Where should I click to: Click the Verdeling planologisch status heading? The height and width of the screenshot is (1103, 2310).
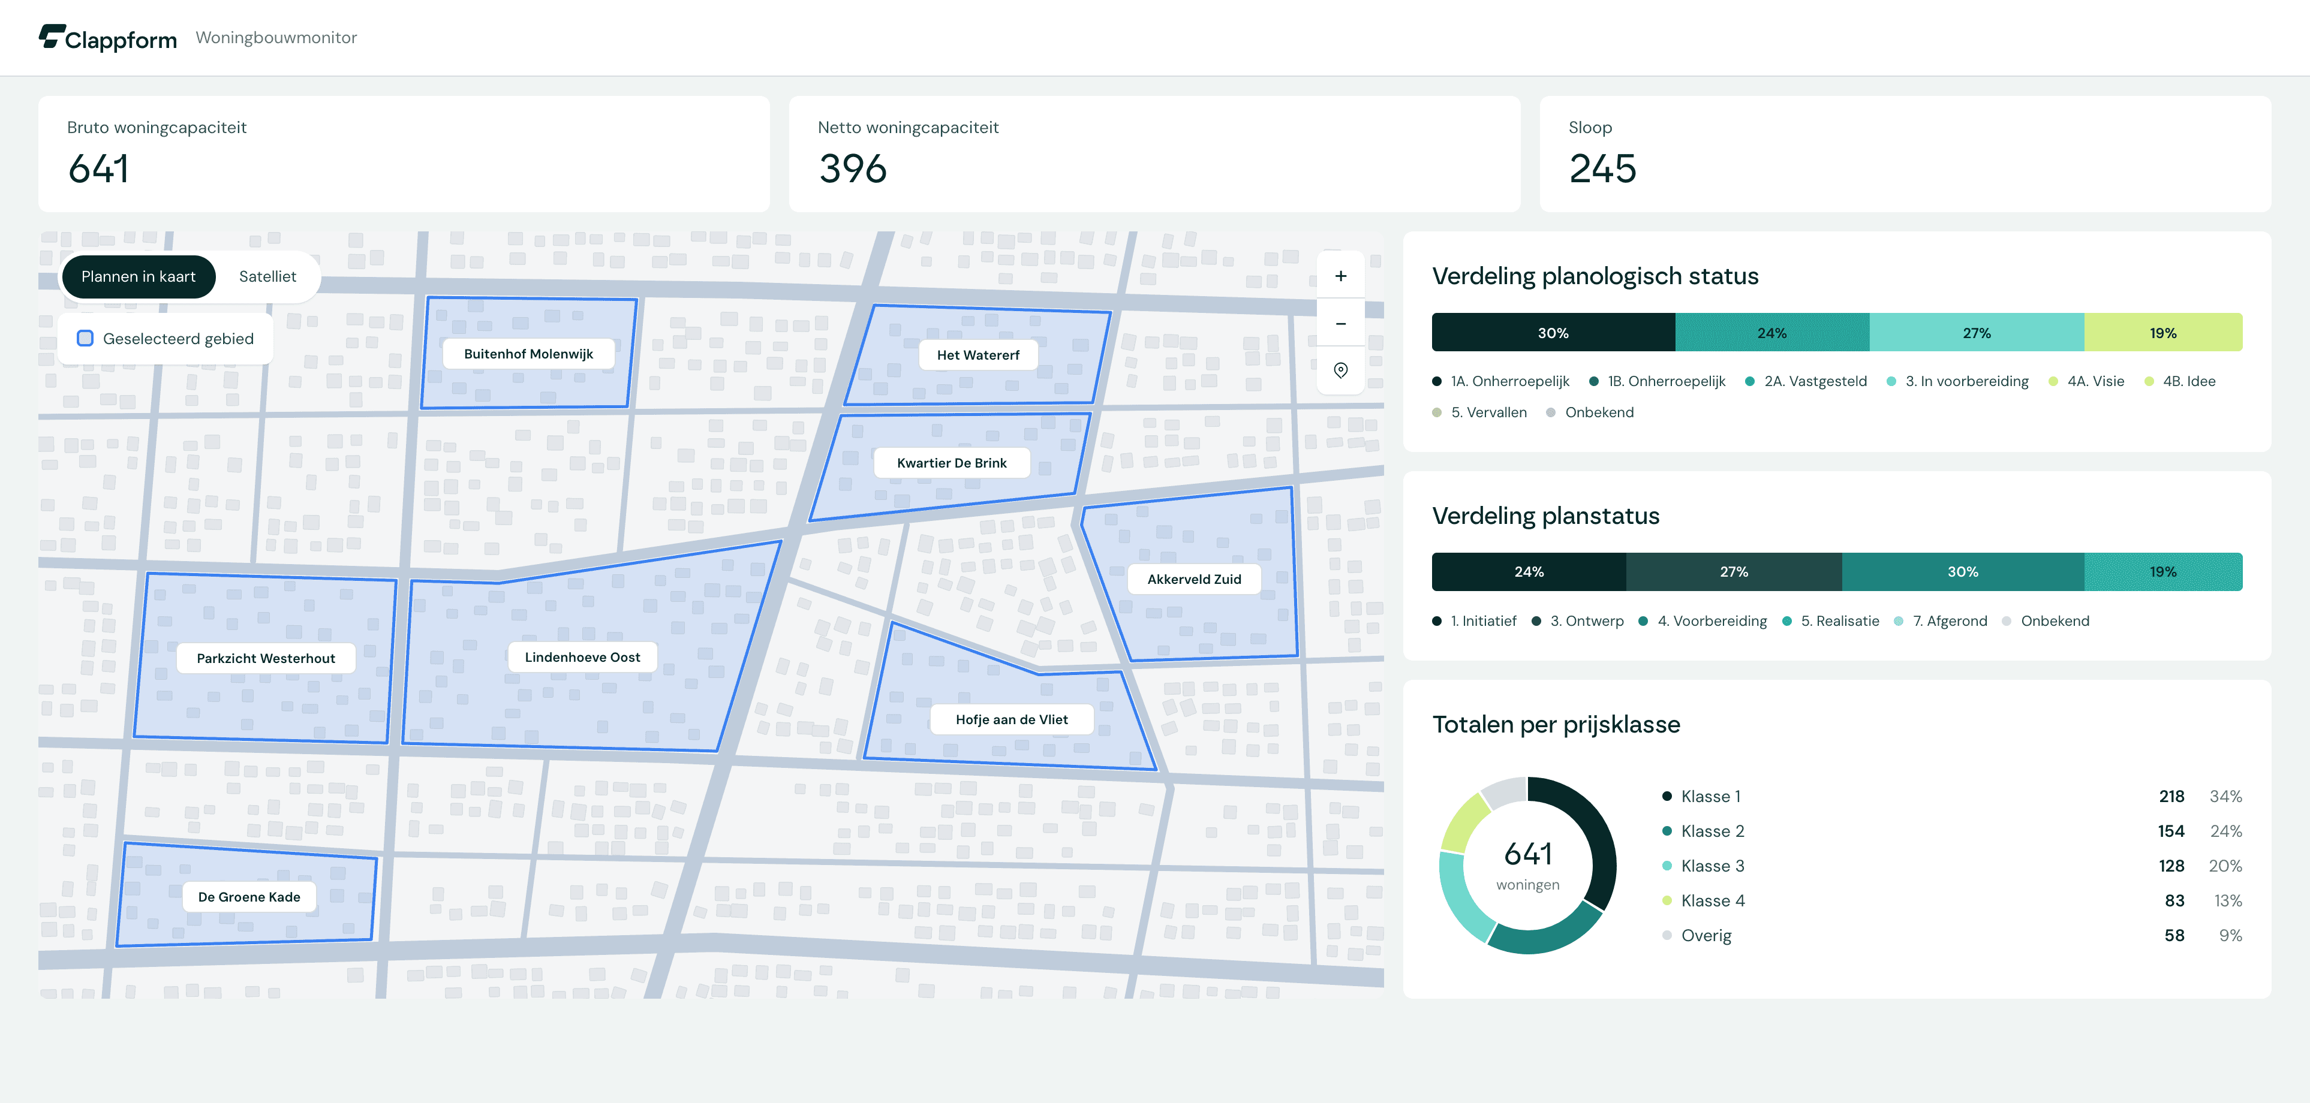[x=1595, y=276]
